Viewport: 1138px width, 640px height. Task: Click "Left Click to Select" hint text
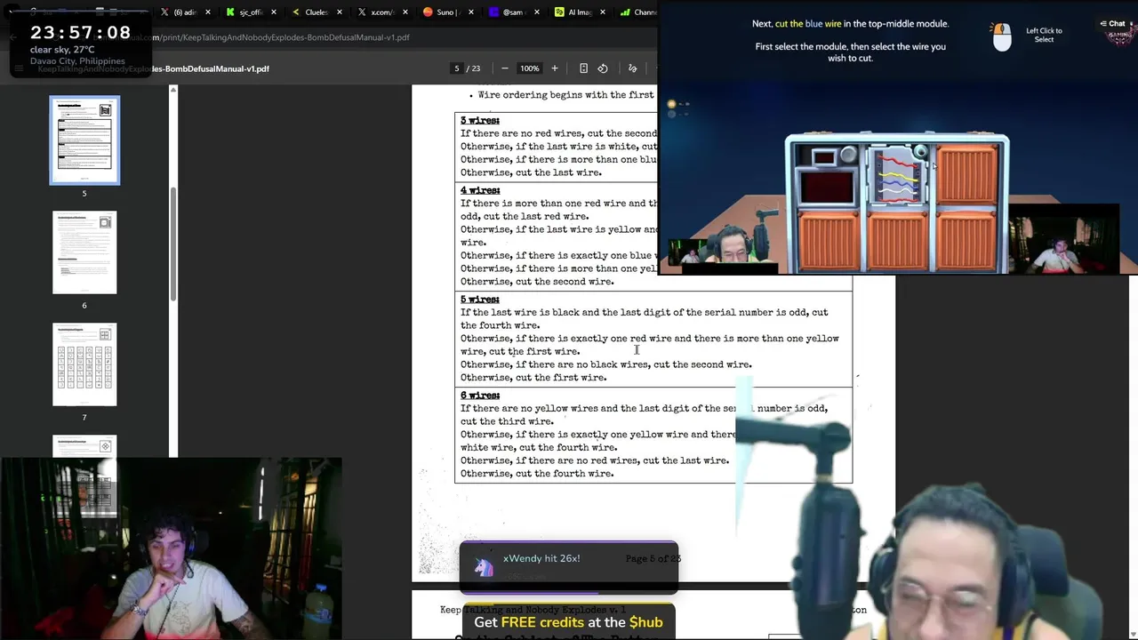[1044, 35]
